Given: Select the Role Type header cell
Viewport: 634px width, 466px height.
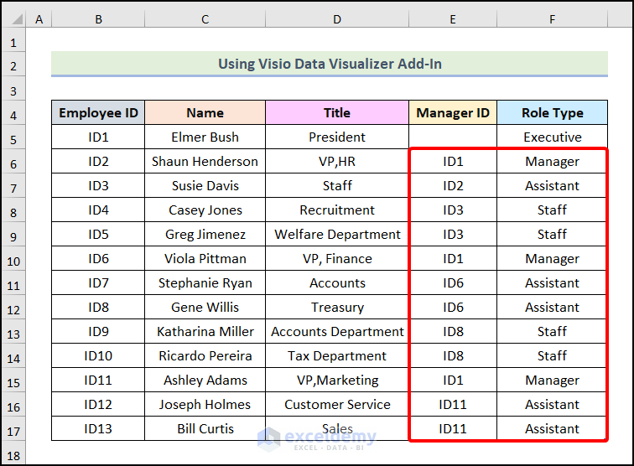Looking at the screenshot, I should point(552,112).
